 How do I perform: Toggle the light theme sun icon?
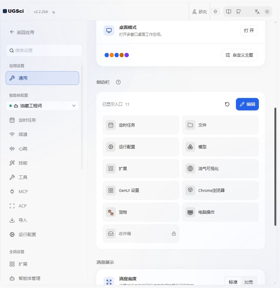click(x=267, y=12)
